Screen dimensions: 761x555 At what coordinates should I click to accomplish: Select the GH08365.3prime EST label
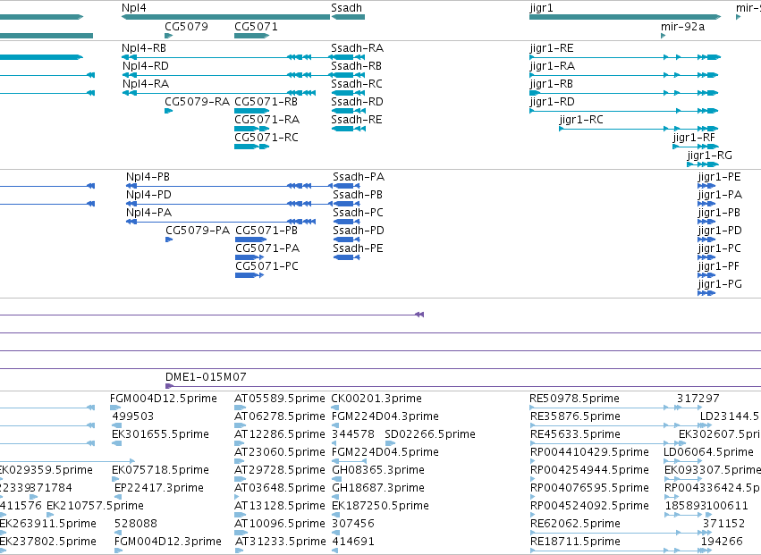(378, 471)
